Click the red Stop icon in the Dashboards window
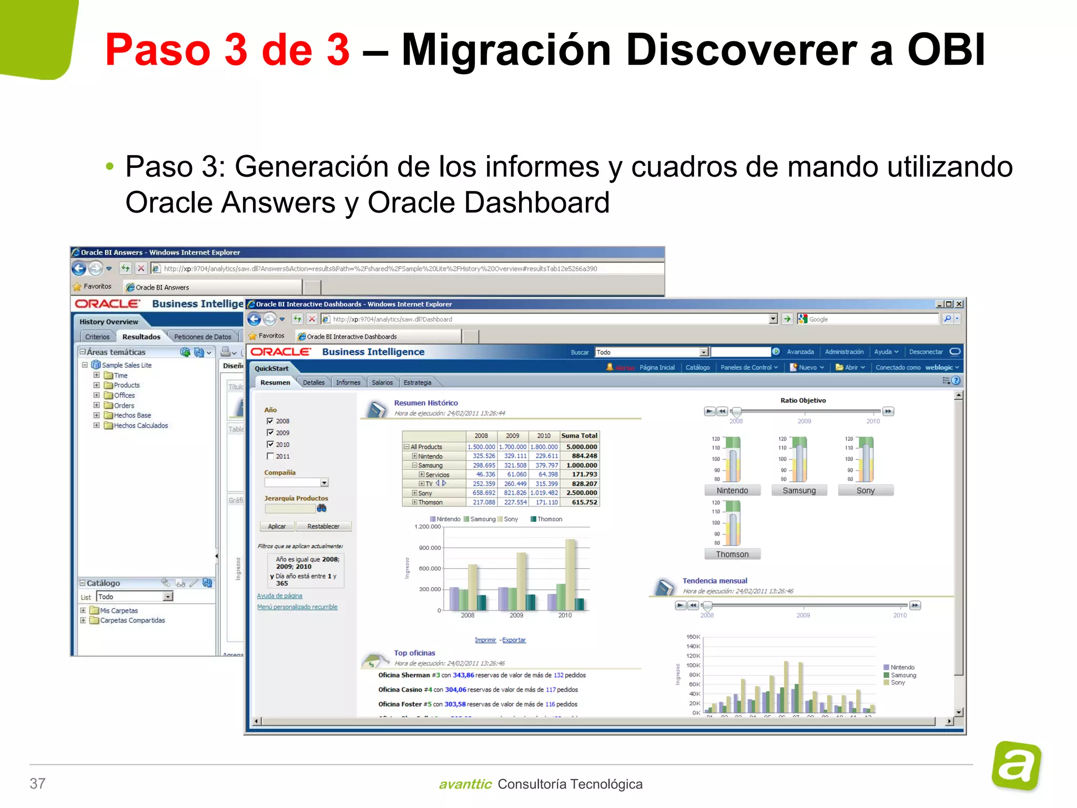The image size is (1077, 808). click(312, 319)
